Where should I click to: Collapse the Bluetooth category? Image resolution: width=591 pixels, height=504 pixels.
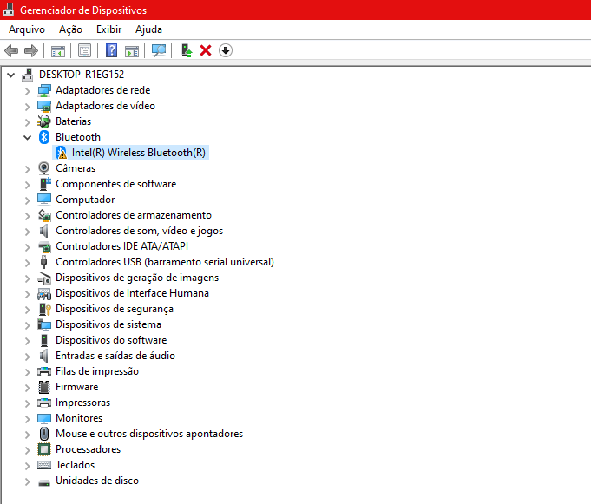(27, 137)
